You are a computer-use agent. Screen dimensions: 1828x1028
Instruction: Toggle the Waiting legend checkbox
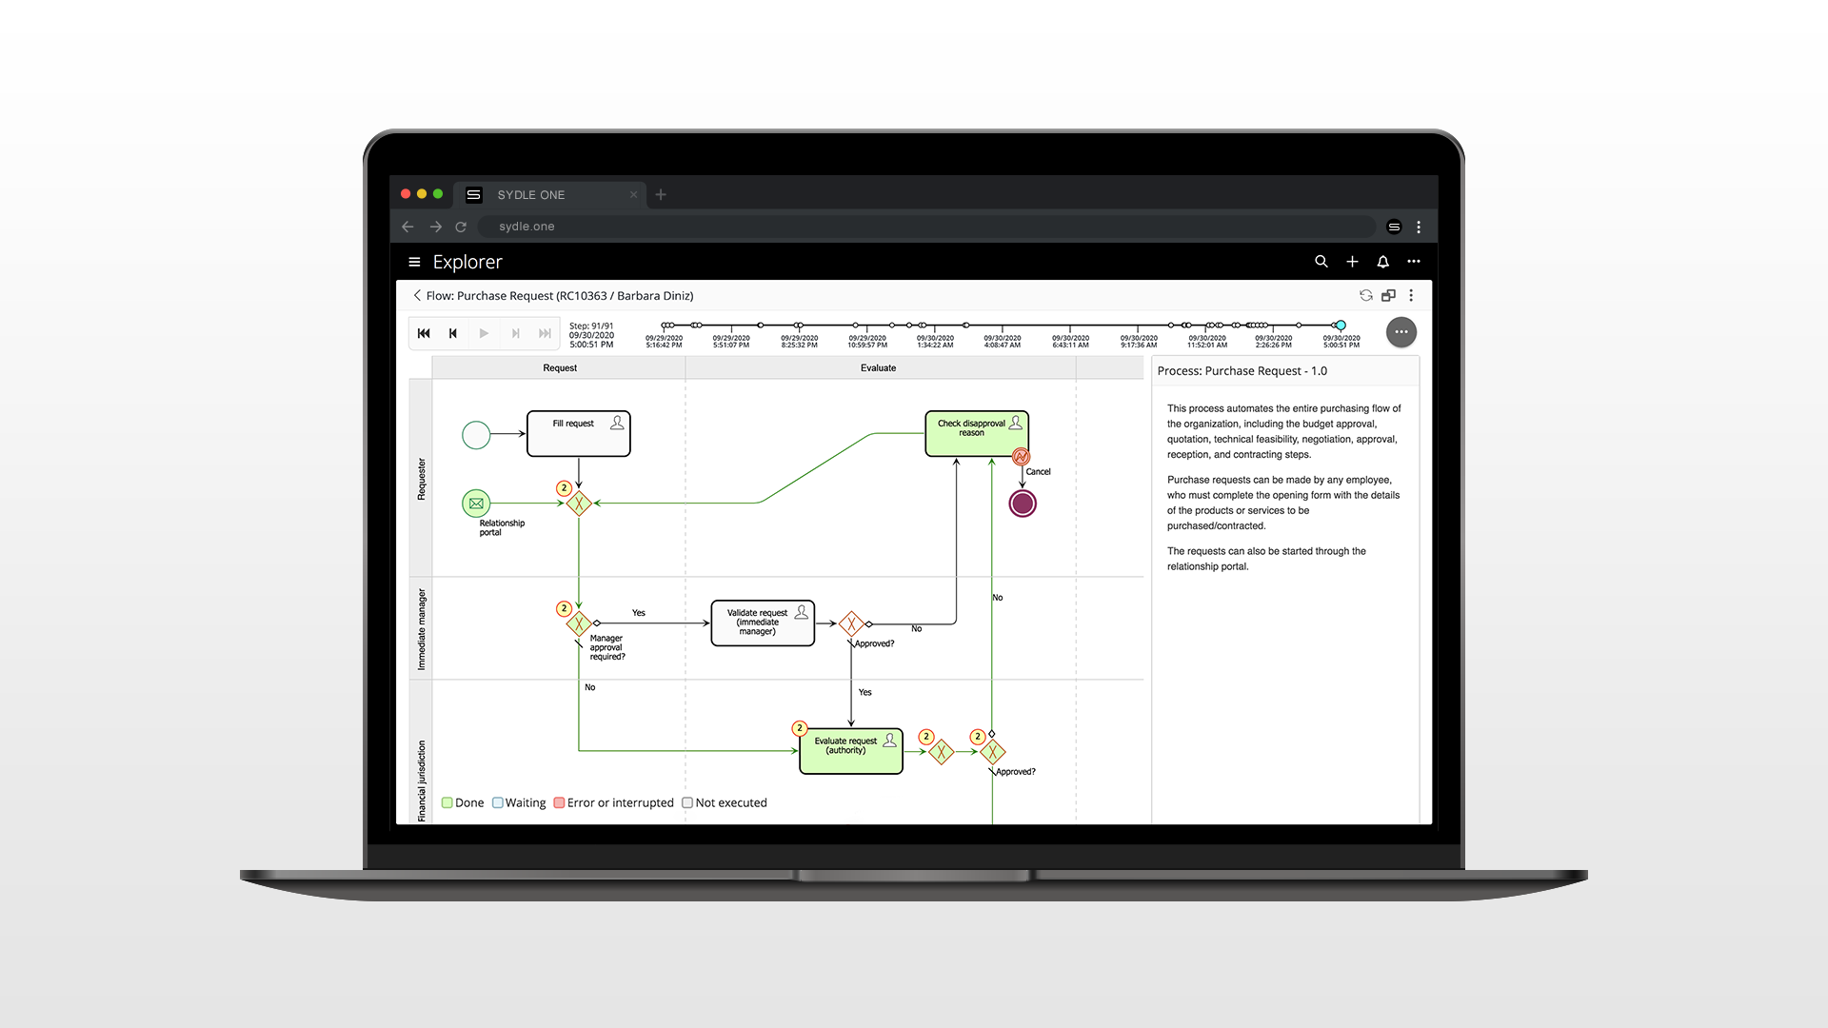point(498,803)
